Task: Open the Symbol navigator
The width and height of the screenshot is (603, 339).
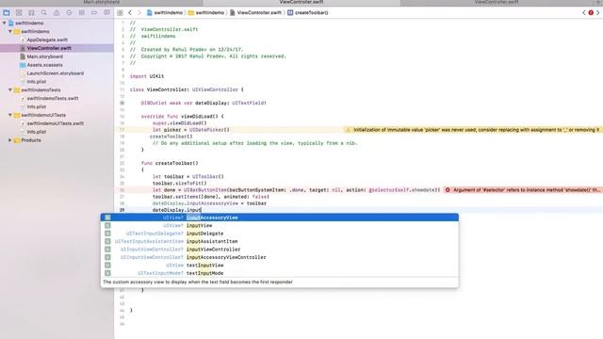Action: 31,12
